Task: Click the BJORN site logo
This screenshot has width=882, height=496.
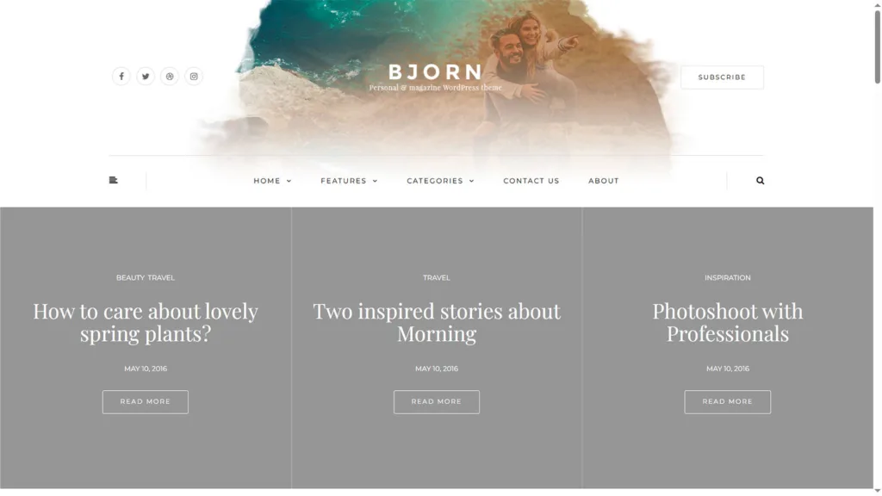Action: (x=435, y=72)
